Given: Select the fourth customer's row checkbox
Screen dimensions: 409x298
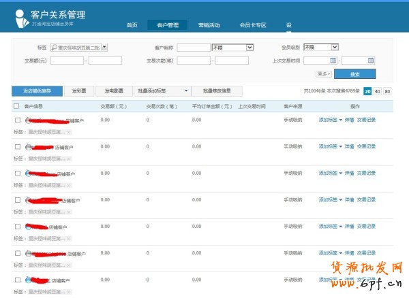Looking at the screenshot, I should pyautogui.click(x=18, y=200).
